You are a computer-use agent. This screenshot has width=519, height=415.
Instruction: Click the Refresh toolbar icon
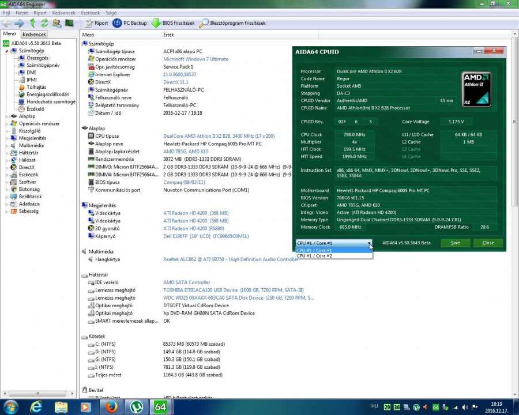tap(44, 23)
